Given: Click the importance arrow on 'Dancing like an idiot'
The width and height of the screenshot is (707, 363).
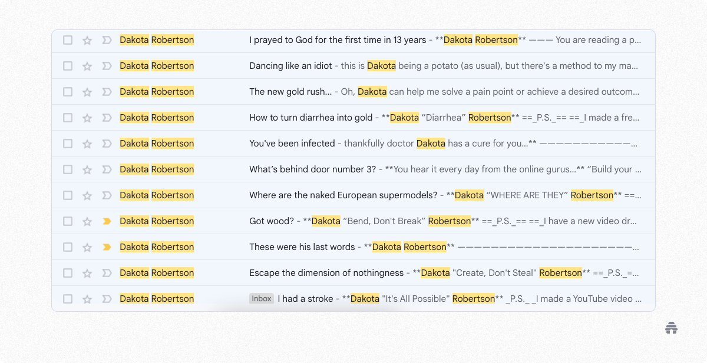Looking at the screenshot, I should point(107,65).
